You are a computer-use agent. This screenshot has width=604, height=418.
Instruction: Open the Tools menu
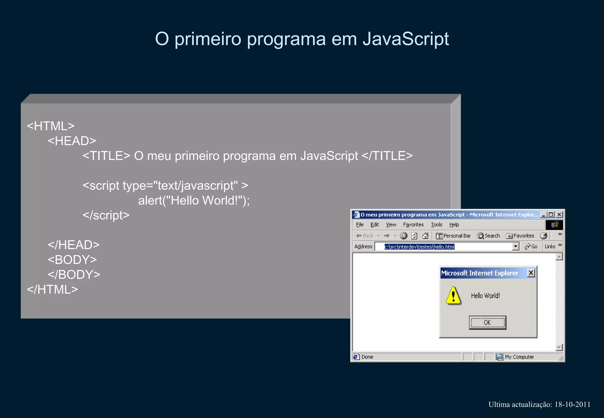(436, 225)
